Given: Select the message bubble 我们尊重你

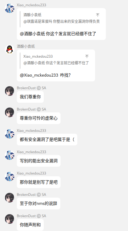Looking at the screenshot, I should pos(30,97).
